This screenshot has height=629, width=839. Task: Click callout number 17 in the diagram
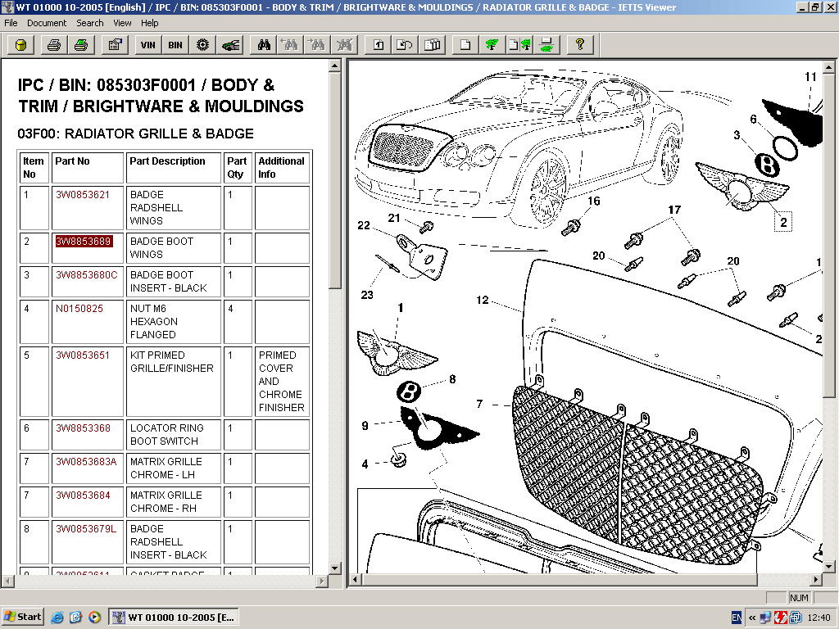click(674, 210)
